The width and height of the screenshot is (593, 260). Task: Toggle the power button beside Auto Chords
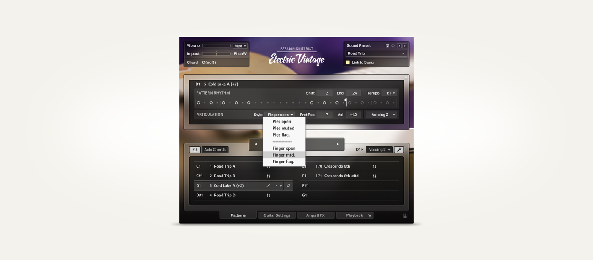click(x=195, y=150)
